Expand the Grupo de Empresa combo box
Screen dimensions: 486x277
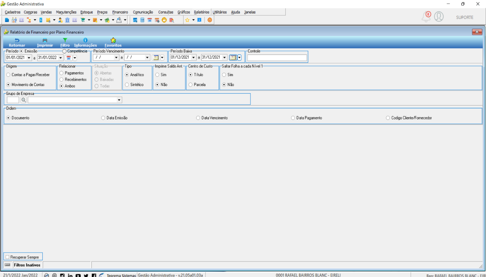[119, 100]
